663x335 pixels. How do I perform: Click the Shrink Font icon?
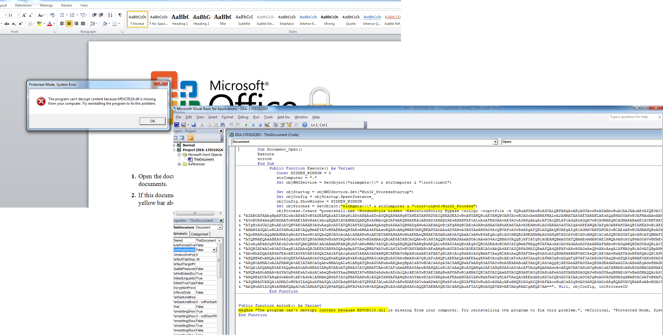point(31,15)
